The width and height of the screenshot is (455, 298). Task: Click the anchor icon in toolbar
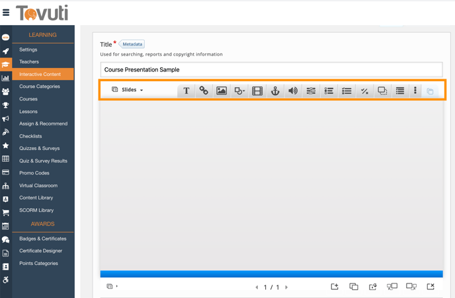[275, 91]
